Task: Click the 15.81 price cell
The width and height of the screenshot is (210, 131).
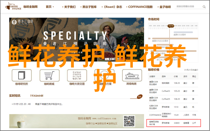Action: [x=176, y=115]
